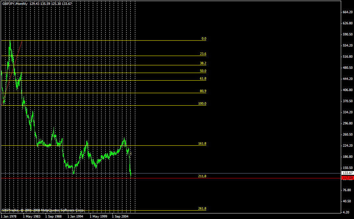Select the 0.0 Fibonacci level label
This screenshot has width=354, height=219.
[x=204, y=39]
